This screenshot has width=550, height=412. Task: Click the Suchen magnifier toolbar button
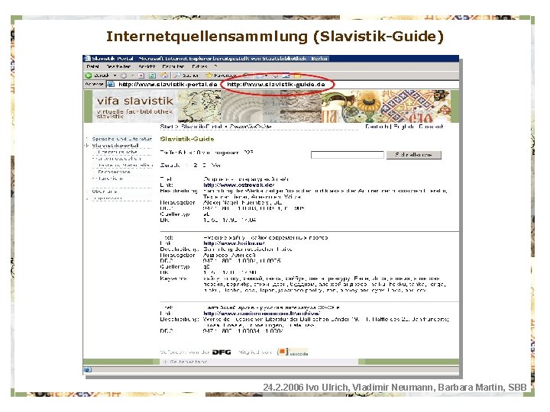coord(186,76)
